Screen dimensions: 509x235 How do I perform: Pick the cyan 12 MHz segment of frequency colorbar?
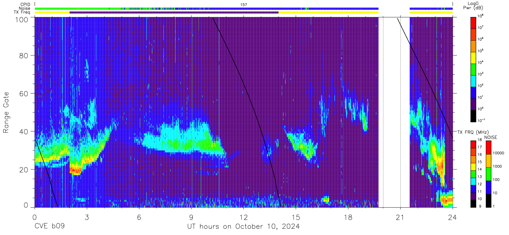474,181
